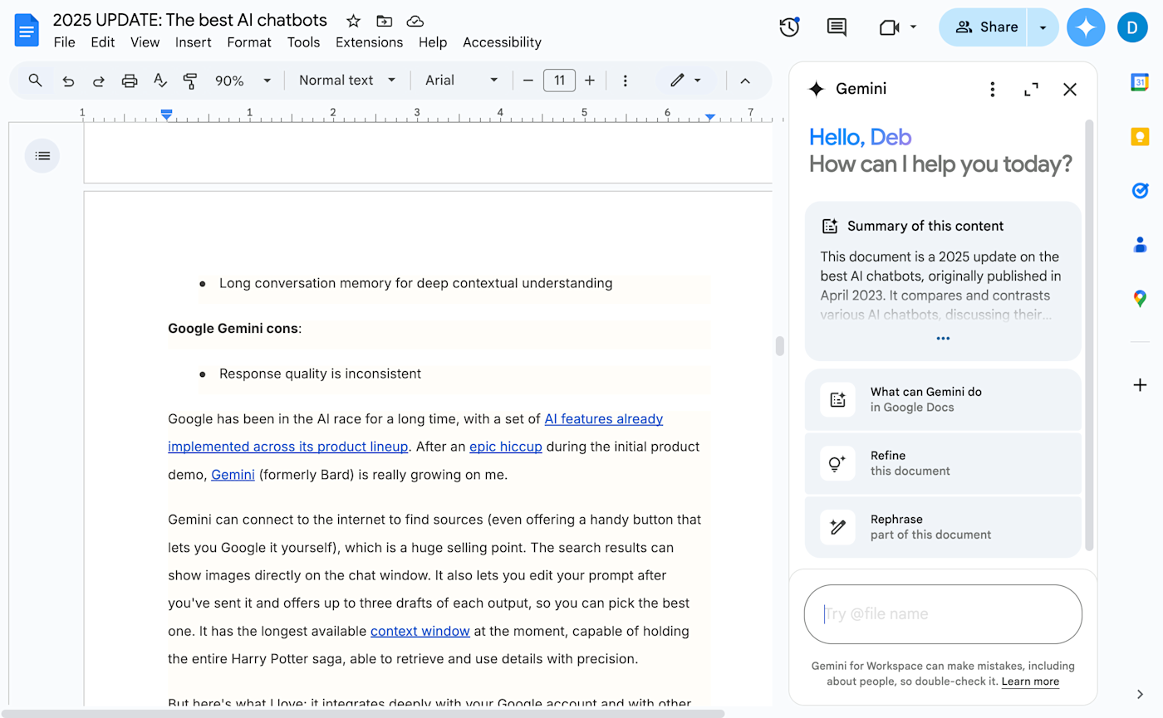Open the Help menu
Image resolution: width=1163 pixels, height=718 pixels.
[x=433, y=42]
